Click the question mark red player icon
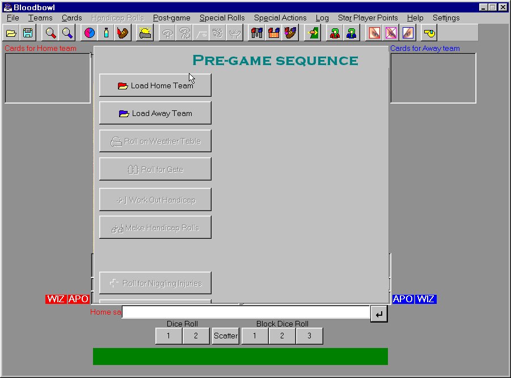This screenshot has width=511, height=378. click(x=335, y=33)
